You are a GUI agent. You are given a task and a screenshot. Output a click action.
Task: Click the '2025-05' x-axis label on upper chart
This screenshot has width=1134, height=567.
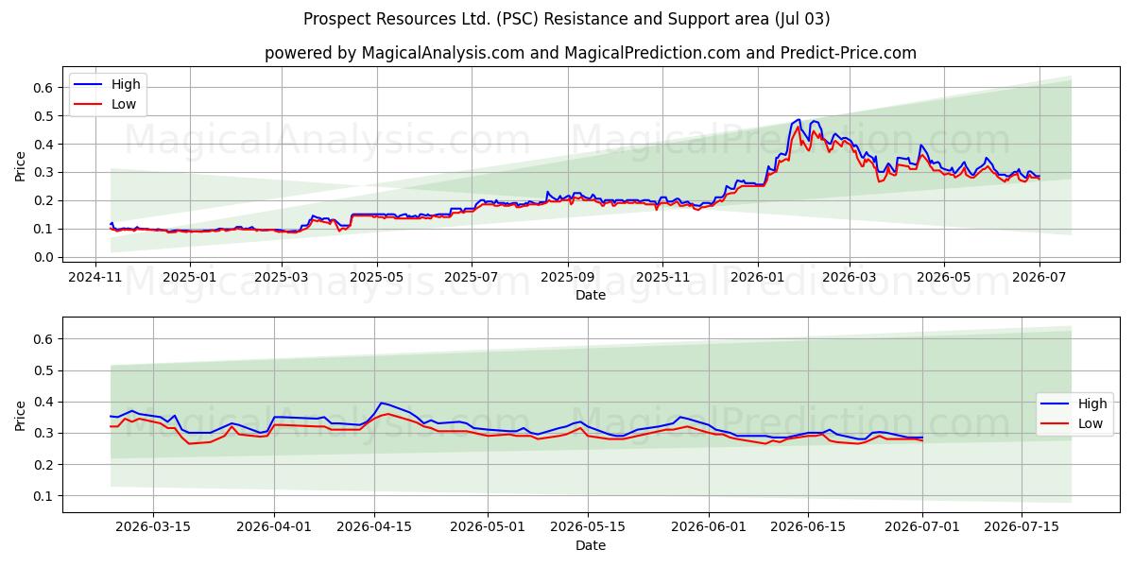376,277
